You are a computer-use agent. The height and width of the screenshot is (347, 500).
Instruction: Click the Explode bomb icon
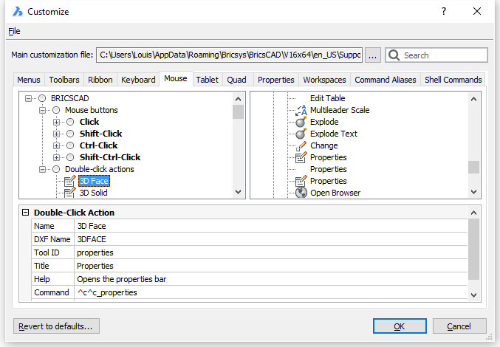point(301,122)
